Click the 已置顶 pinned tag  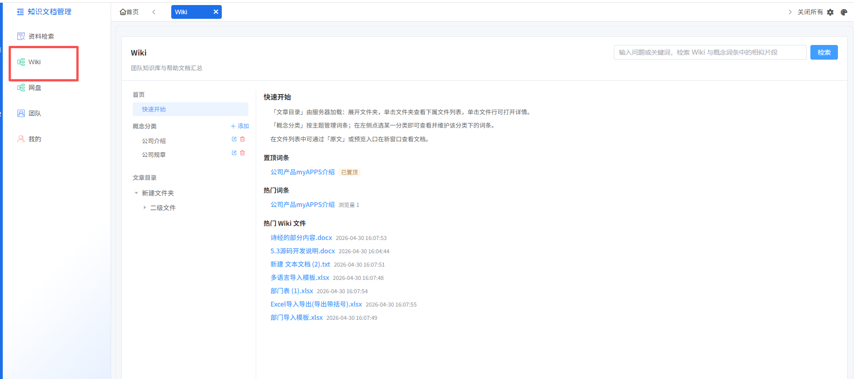pyautogui.click(x=349, y=173)
